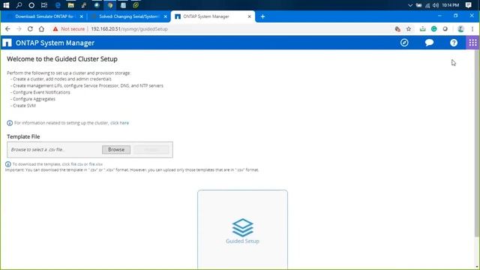
Task: Open the Action Center notifications
Action: click(468, 5)
